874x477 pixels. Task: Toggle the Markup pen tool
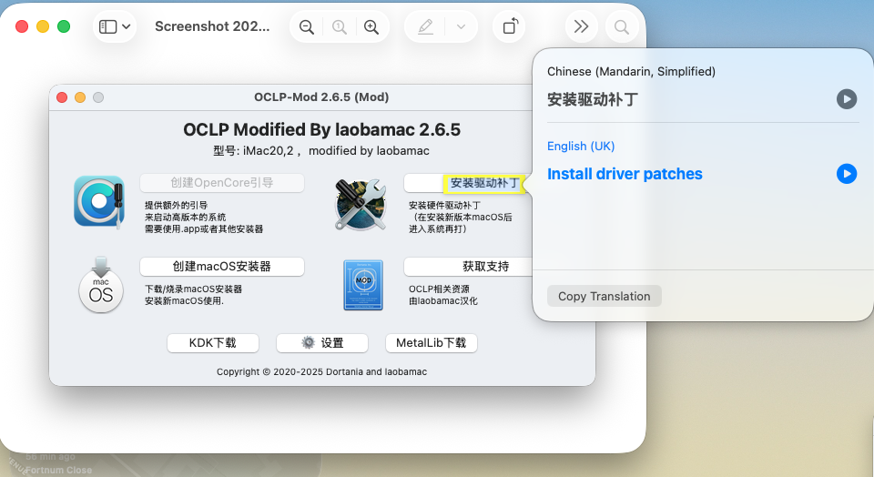click(425, 27)
